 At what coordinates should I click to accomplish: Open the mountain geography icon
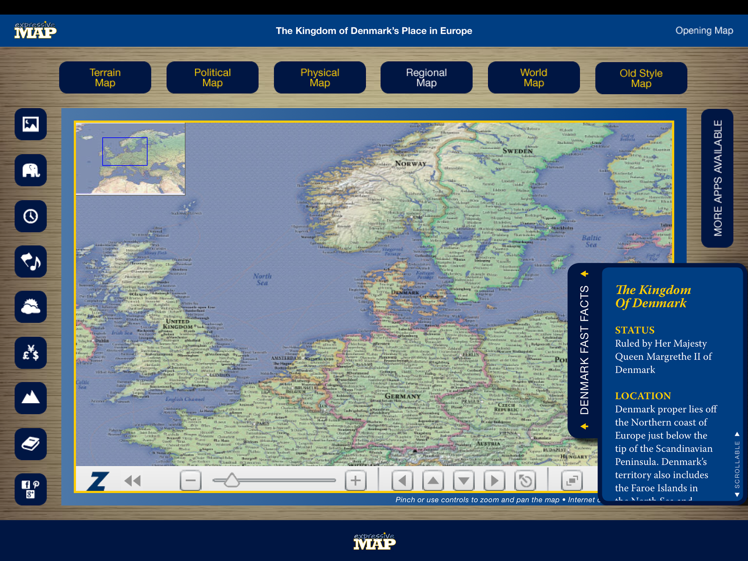click(x=30, y=398)
